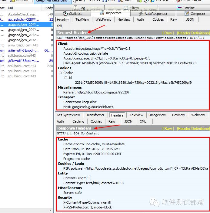Image resolution: width=210 pixels, height=213 pixels.
Task: Click the Save toolbar button
Action: (125, 1)
